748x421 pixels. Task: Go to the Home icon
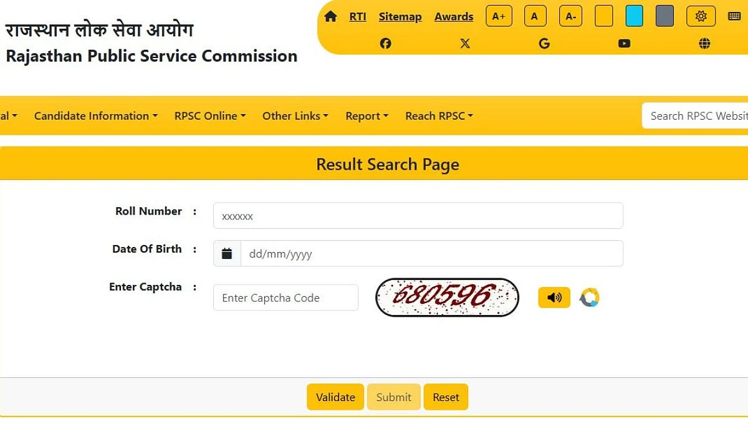[x=330, y=17]
